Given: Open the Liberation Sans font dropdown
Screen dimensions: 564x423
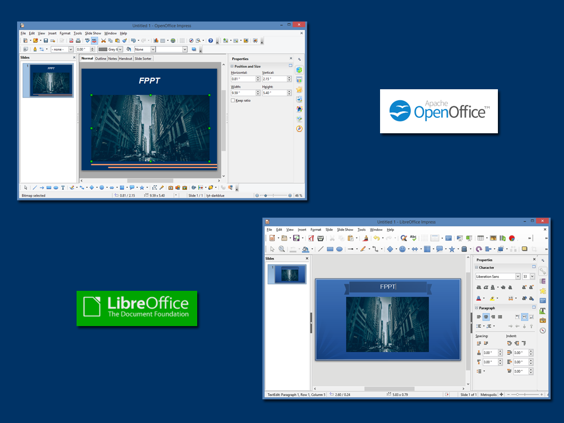Looking at the screenshot, I should pyautogui.click(x=517, y=276).
